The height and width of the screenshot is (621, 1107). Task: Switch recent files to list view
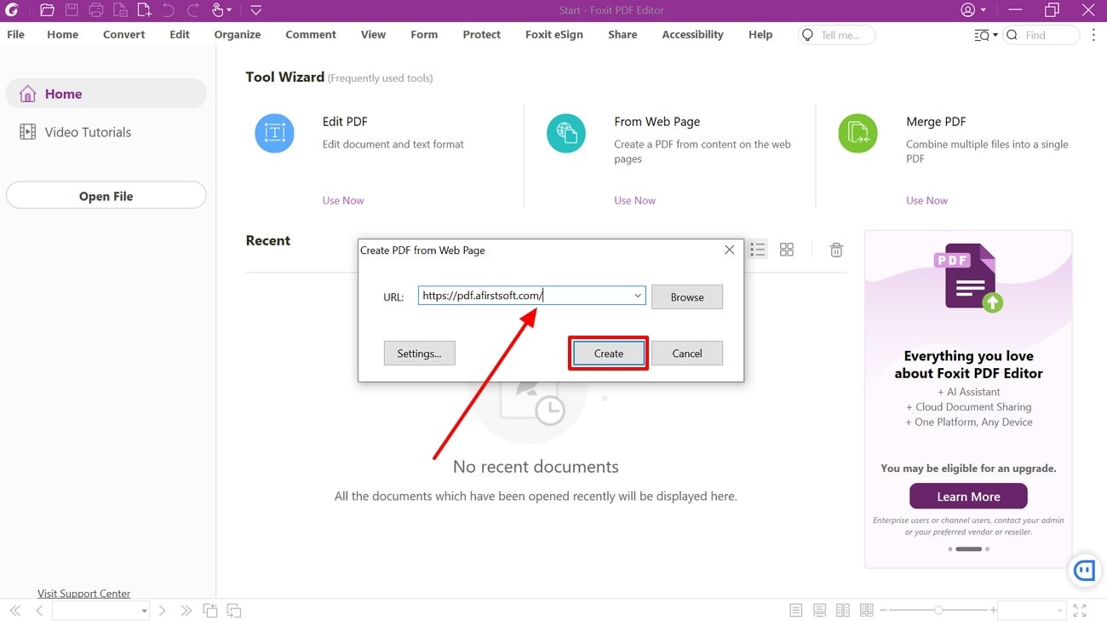(758, 250)
